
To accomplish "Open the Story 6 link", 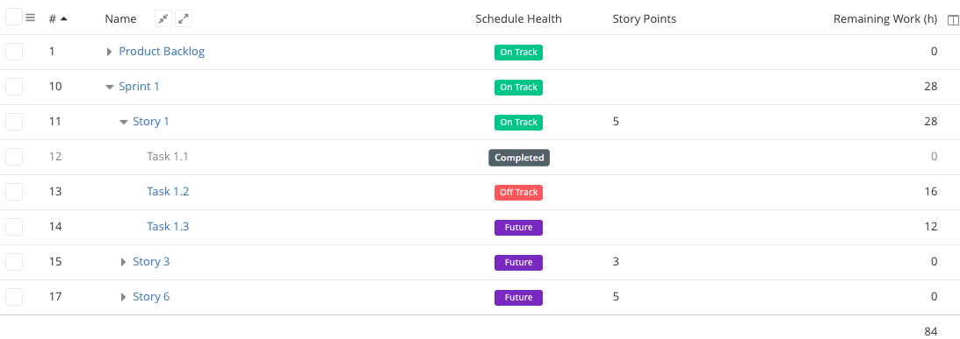I will pyautogui.click(x=151, y=297).
